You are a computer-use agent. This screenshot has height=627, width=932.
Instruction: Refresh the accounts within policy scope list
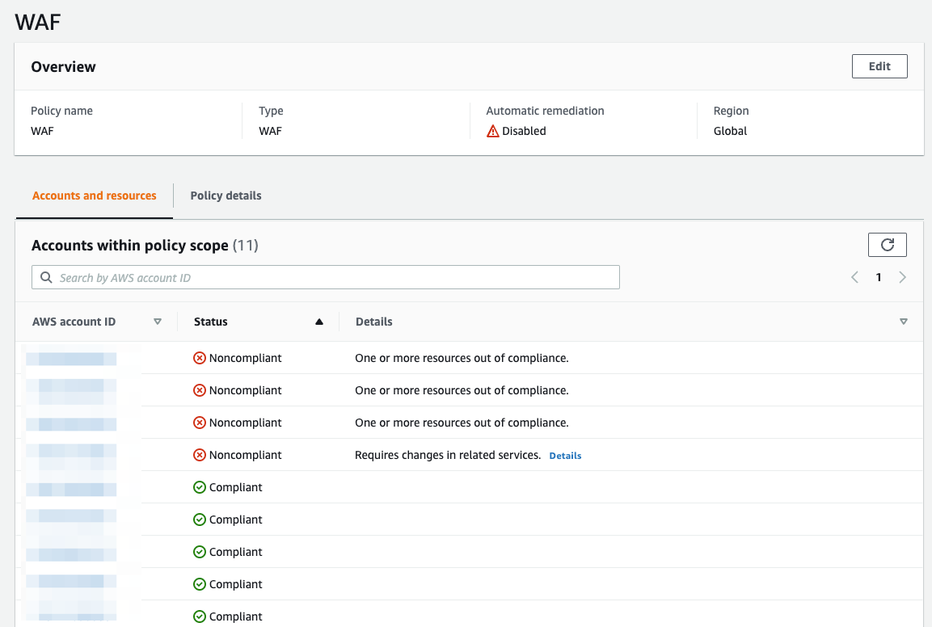click(x=887, y=245)
